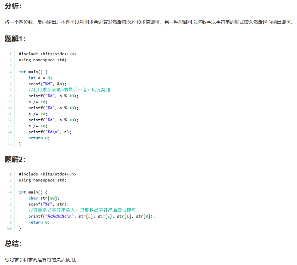Click printf line on line 10 of 题解1
The image size is (297, 265).
53,108
